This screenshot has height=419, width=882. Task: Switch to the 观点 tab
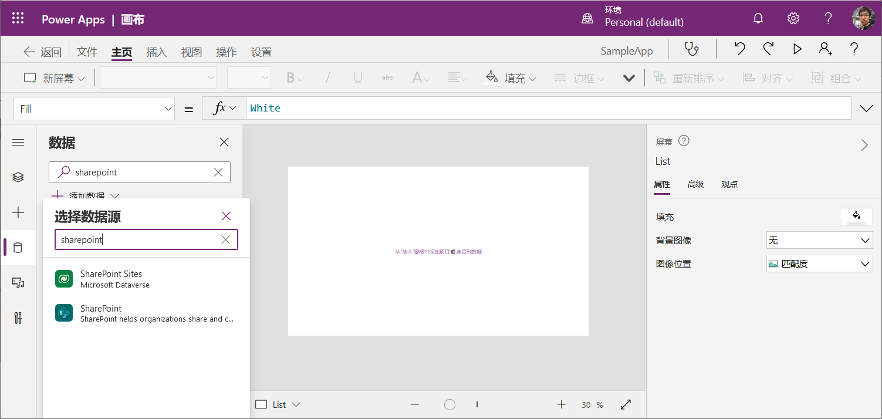[x=729, y=184]
